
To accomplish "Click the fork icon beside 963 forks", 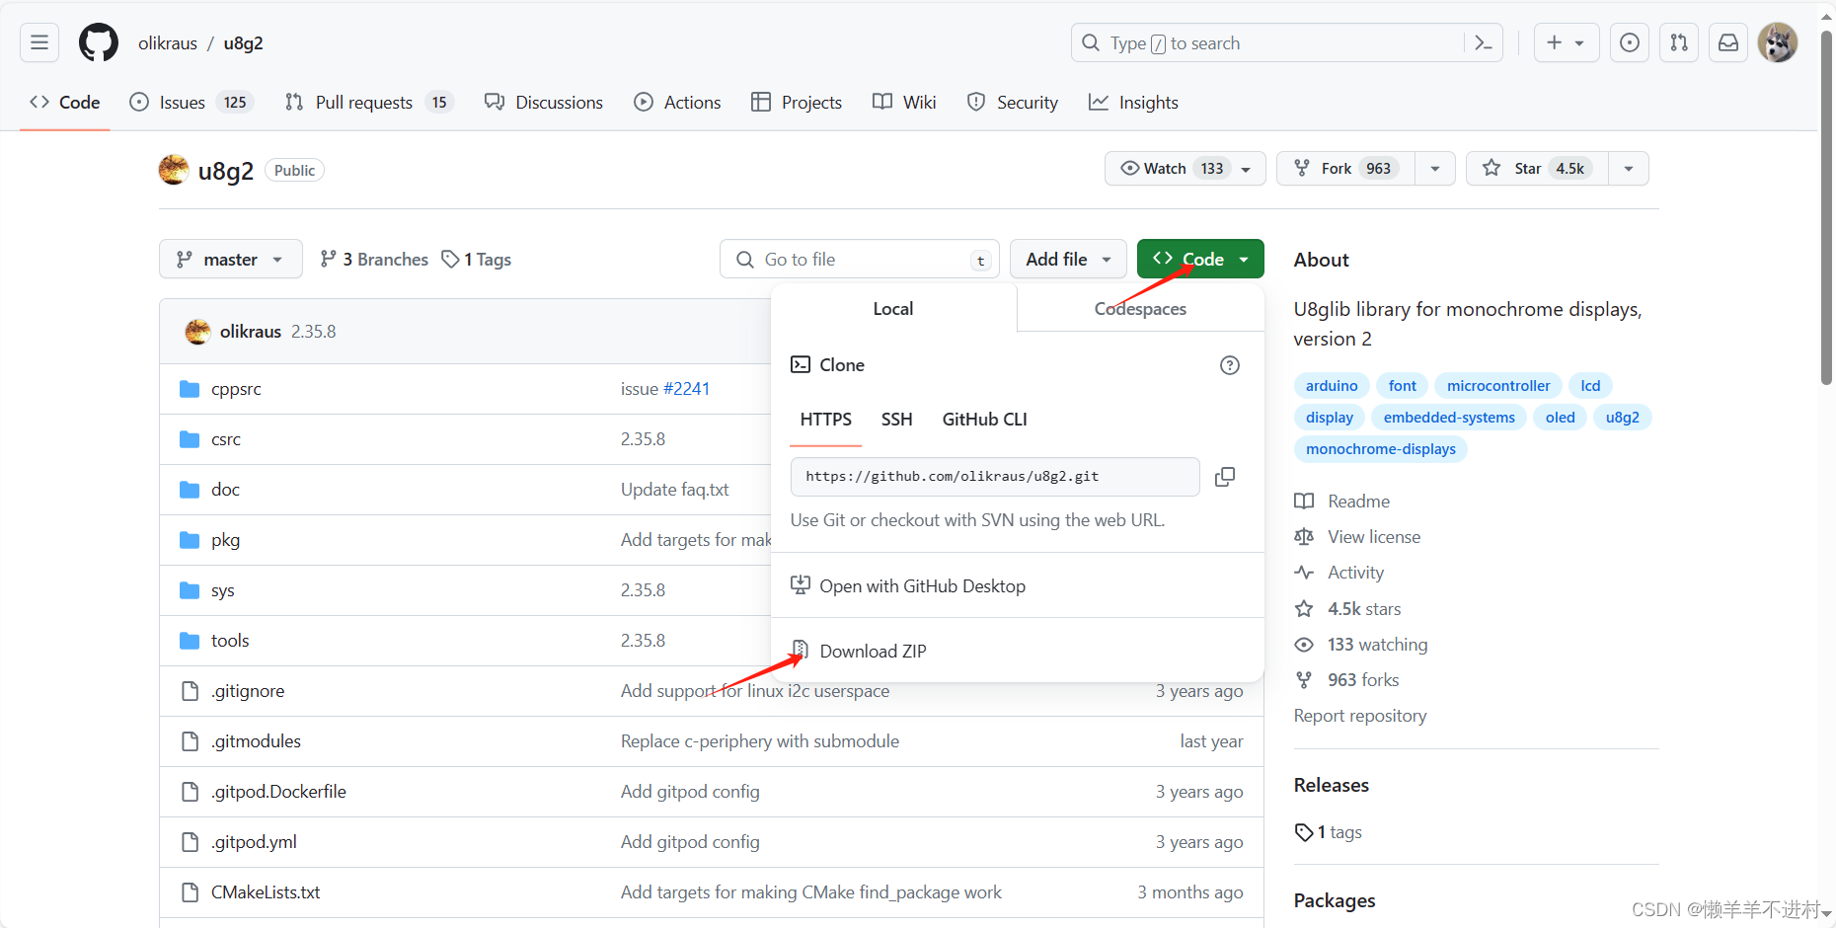I will click(x=1304, y=680).
